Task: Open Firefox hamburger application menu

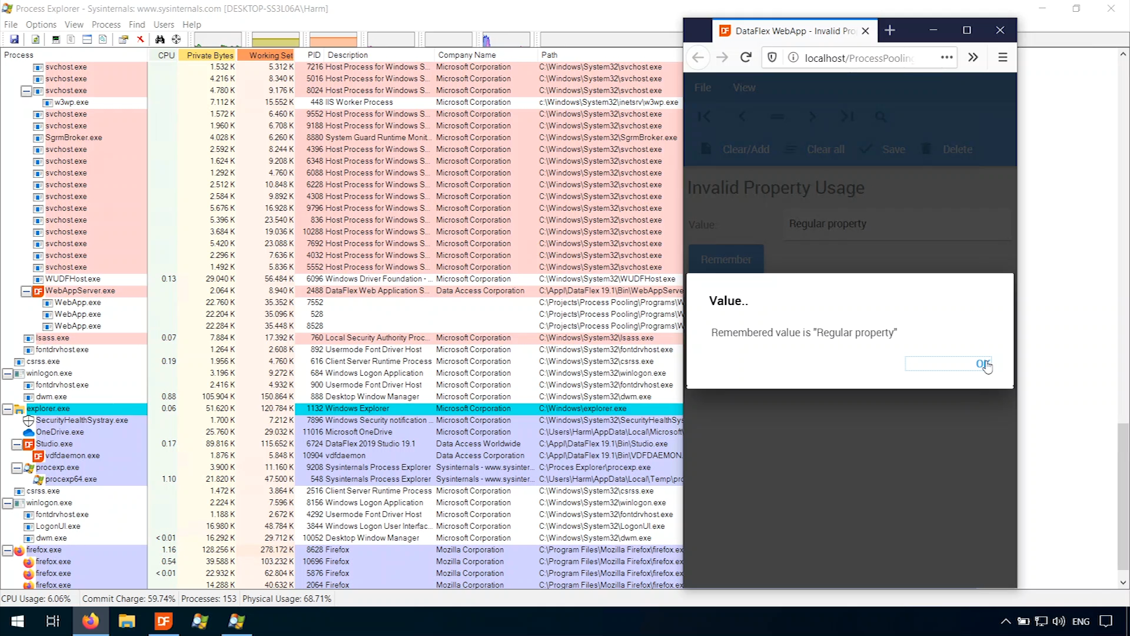Action: pos(1003,57)
